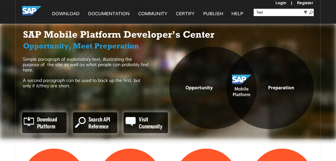Click the monitor download icon
This screenshot has width=336, height=161.
29,121
